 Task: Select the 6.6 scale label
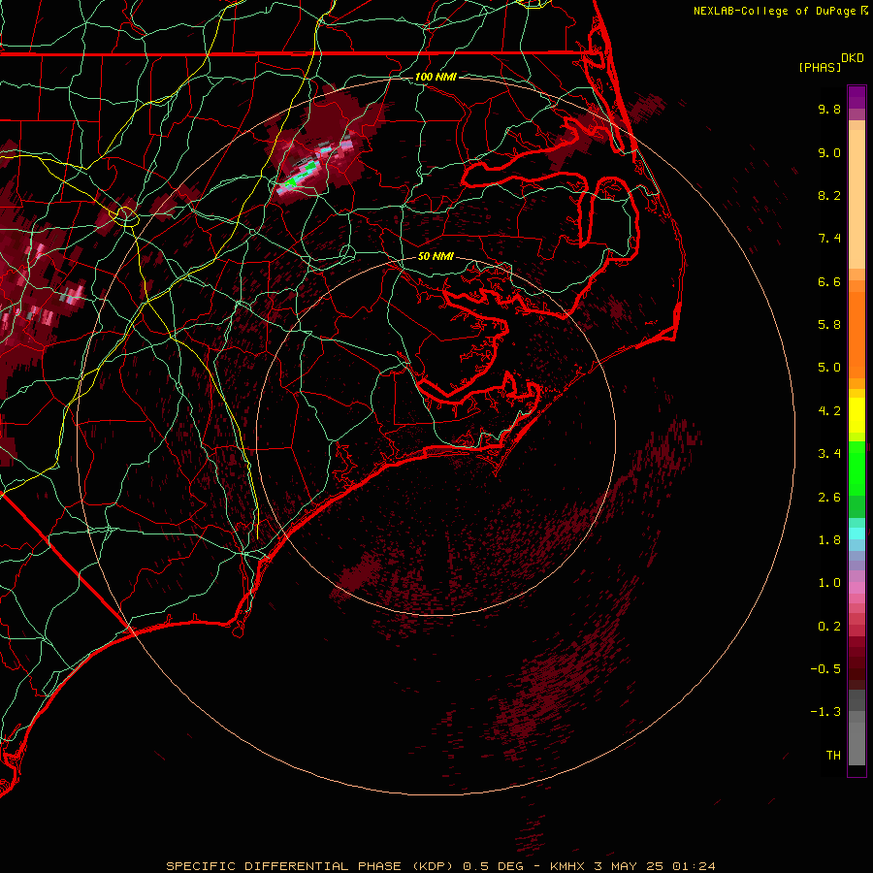point(829,281)
